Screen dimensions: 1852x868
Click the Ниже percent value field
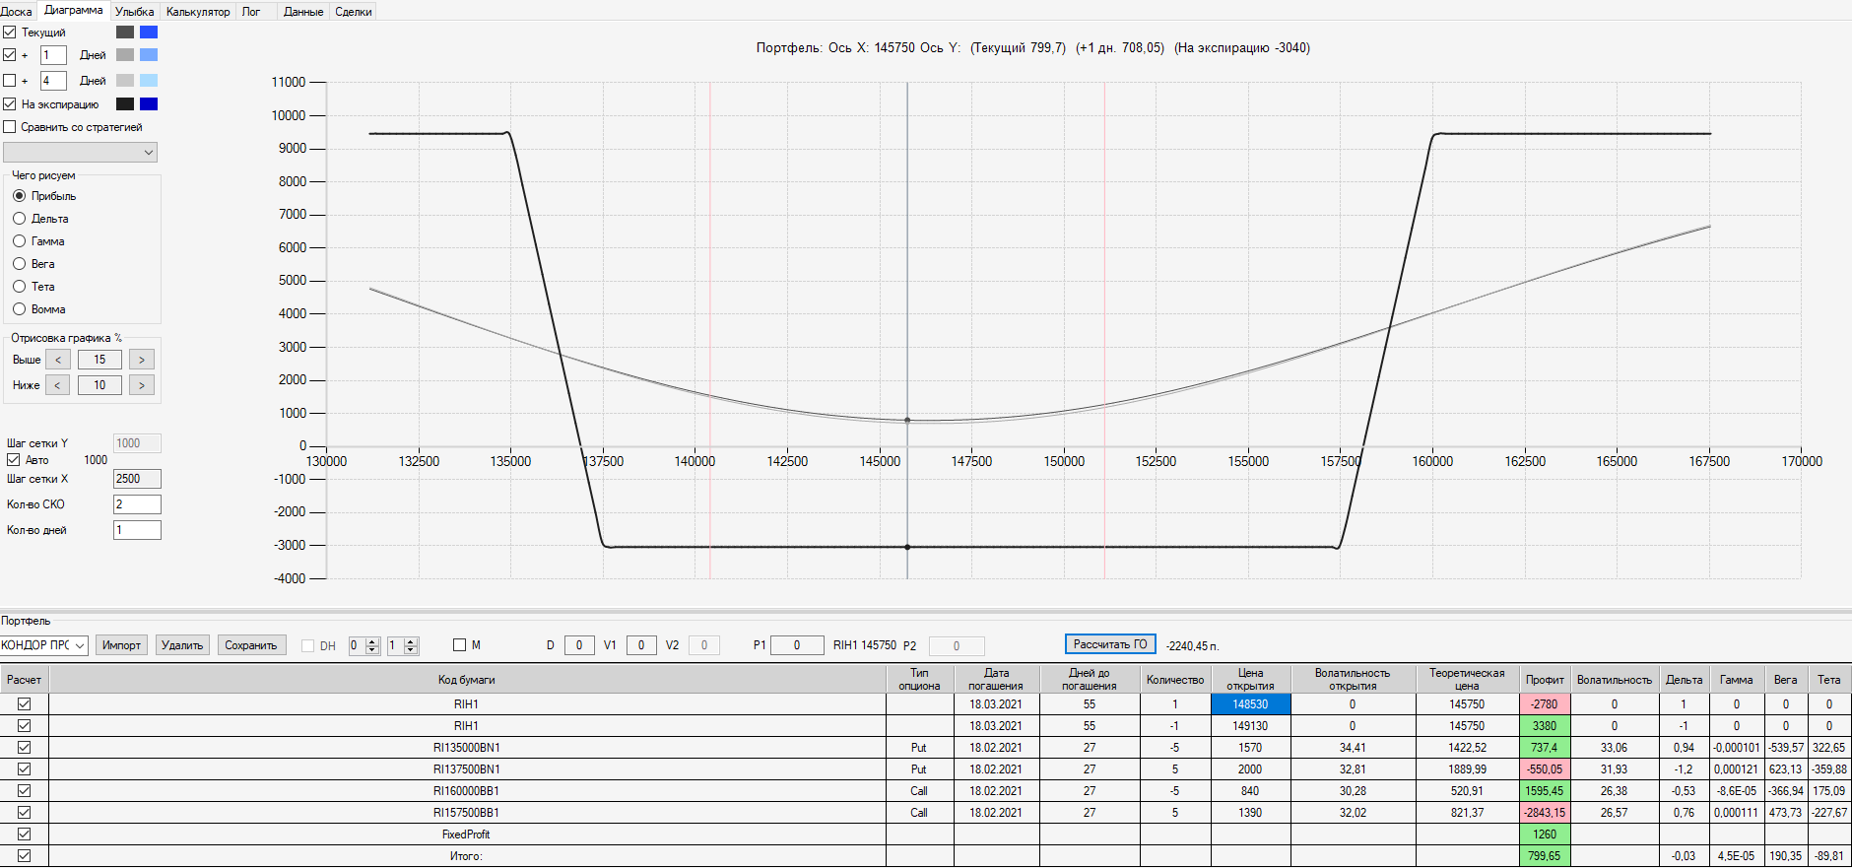coord(99,385)
